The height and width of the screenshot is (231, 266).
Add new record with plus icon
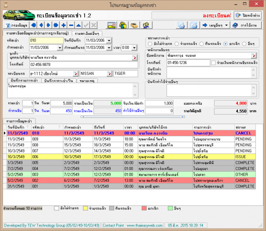(64, 25)
